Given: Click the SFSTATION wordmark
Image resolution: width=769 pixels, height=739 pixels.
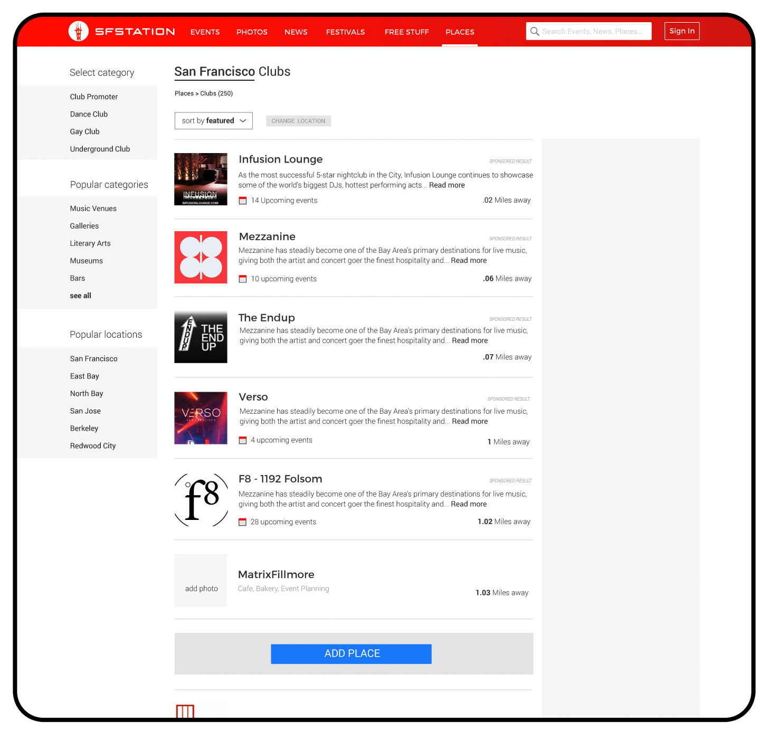Looking at the screenshot, I should 135,32.
